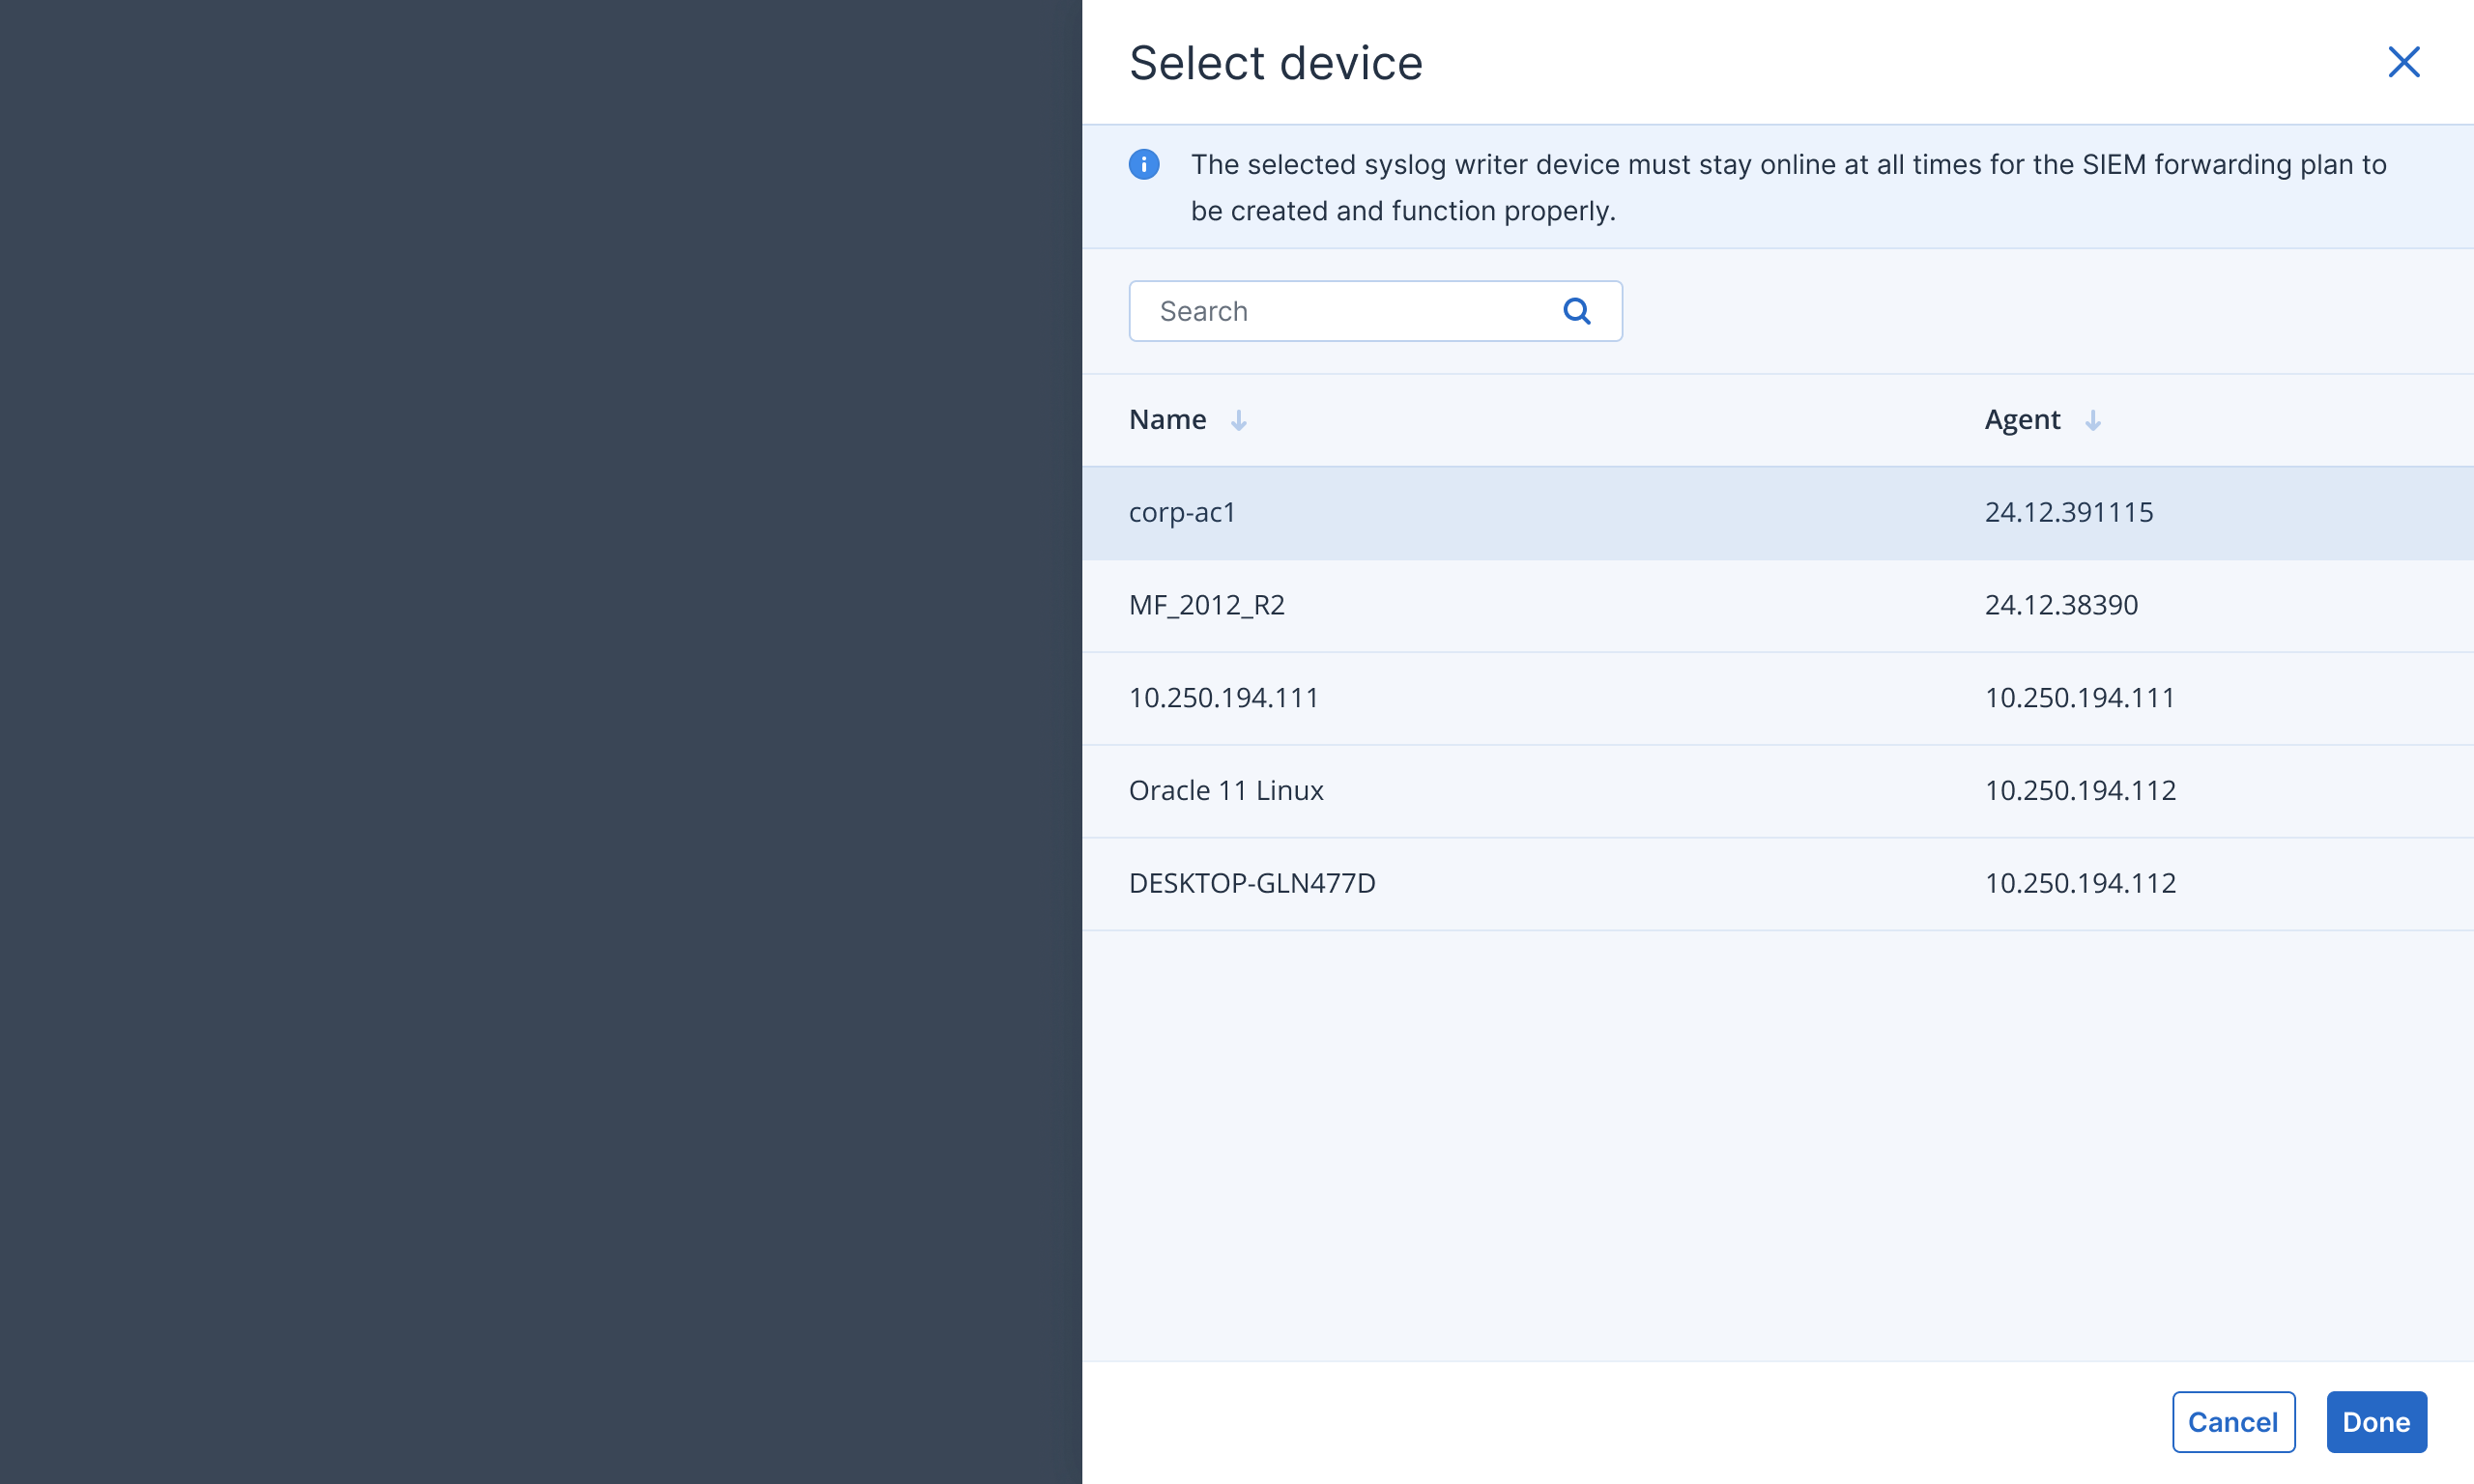The image size is (2474, 1484).
Task: Click the sort arrow beside Agent
Action: coord(2094,421)
